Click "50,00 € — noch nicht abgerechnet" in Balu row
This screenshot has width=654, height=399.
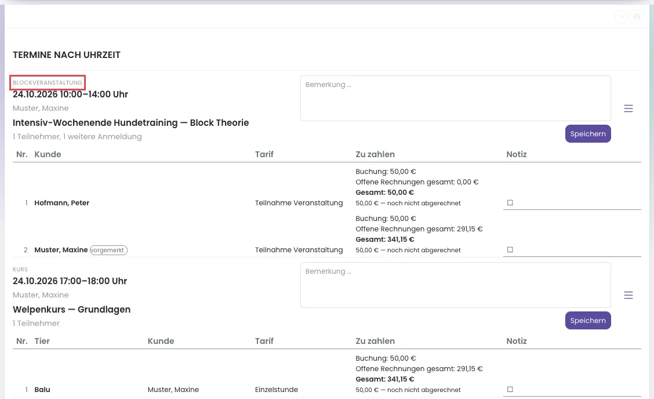(x=408, y=390)
